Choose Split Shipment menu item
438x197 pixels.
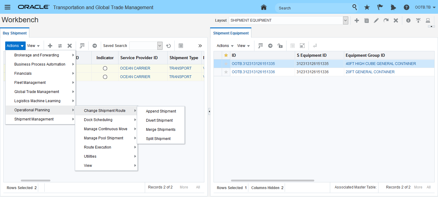[x=161, y=139]
